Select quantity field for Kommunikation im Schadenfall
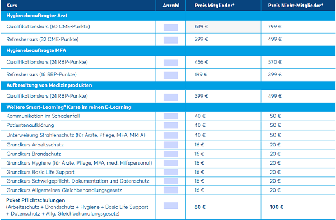Screen dimensions: 336x220 171,116
